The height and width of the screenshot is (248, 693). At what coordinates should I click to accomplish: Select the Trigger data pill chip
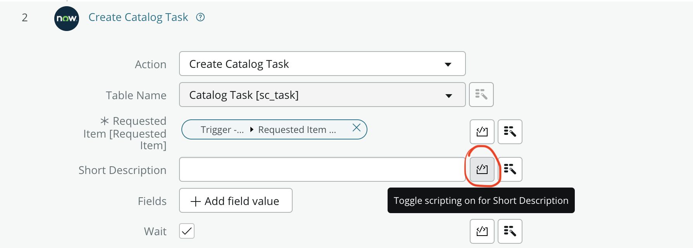(223, 129)
